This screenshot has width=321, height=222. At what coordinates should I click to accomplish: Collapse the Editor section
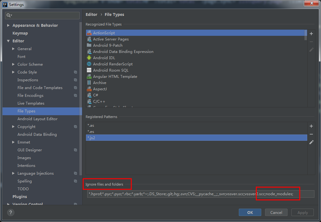point(8,41)
